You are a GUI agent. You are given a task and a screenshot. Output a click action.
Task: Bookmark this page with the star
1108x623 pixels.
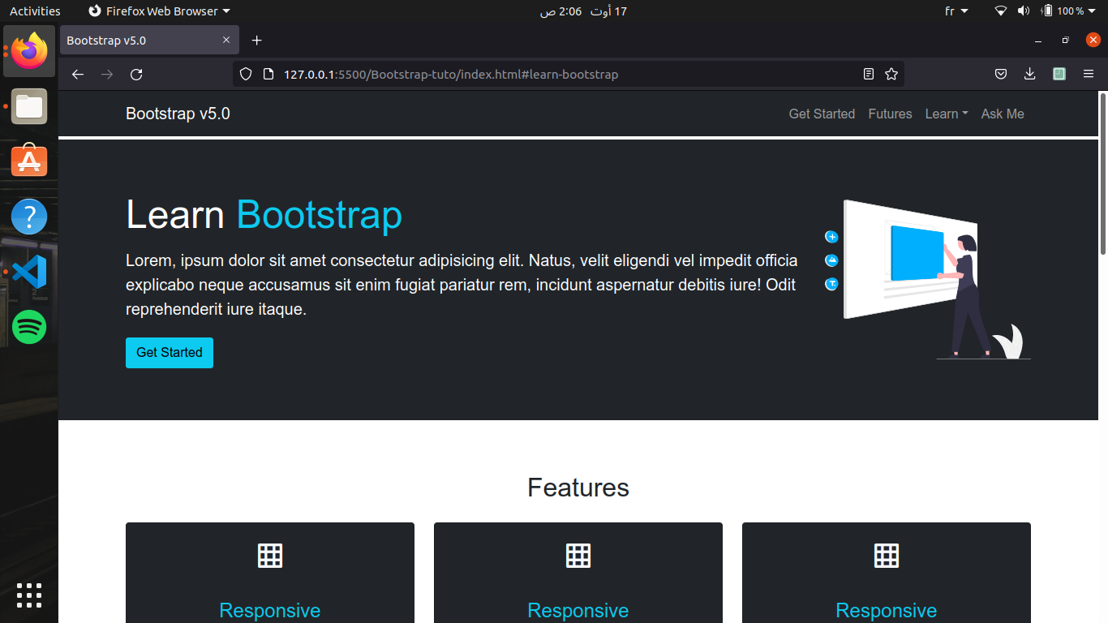891,75
